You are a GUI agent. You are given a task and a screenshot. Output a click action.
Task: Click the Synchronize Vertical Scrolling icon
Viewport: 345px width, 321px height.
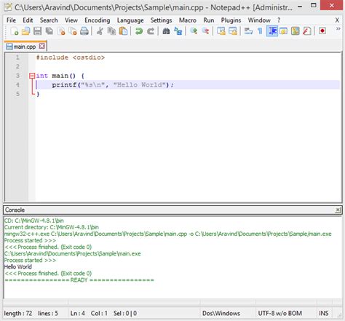click(x=221, y=31)
